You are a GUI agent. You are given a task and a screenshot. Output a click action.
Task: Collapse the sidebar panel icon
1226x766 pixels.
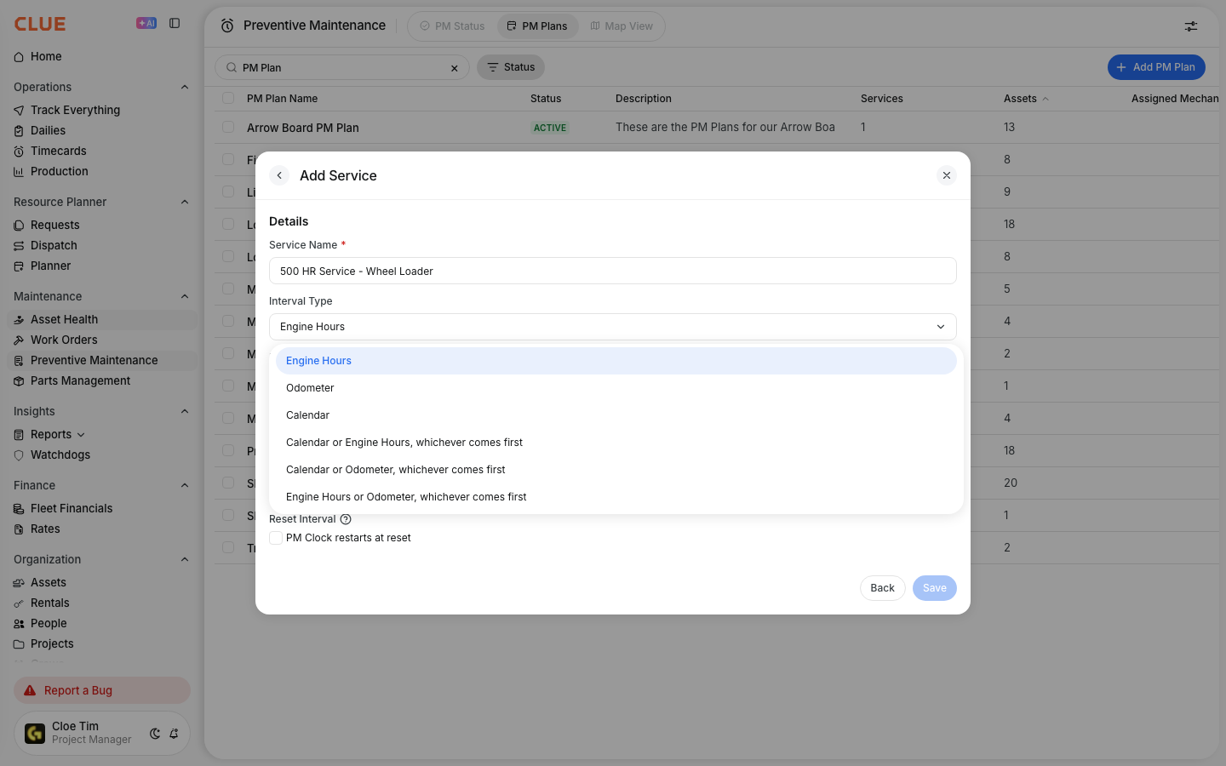[x=175, y=23]
